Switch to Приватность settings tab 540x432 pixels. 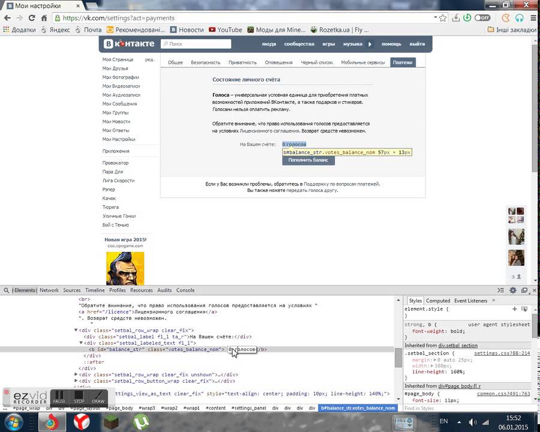point(242,62)
